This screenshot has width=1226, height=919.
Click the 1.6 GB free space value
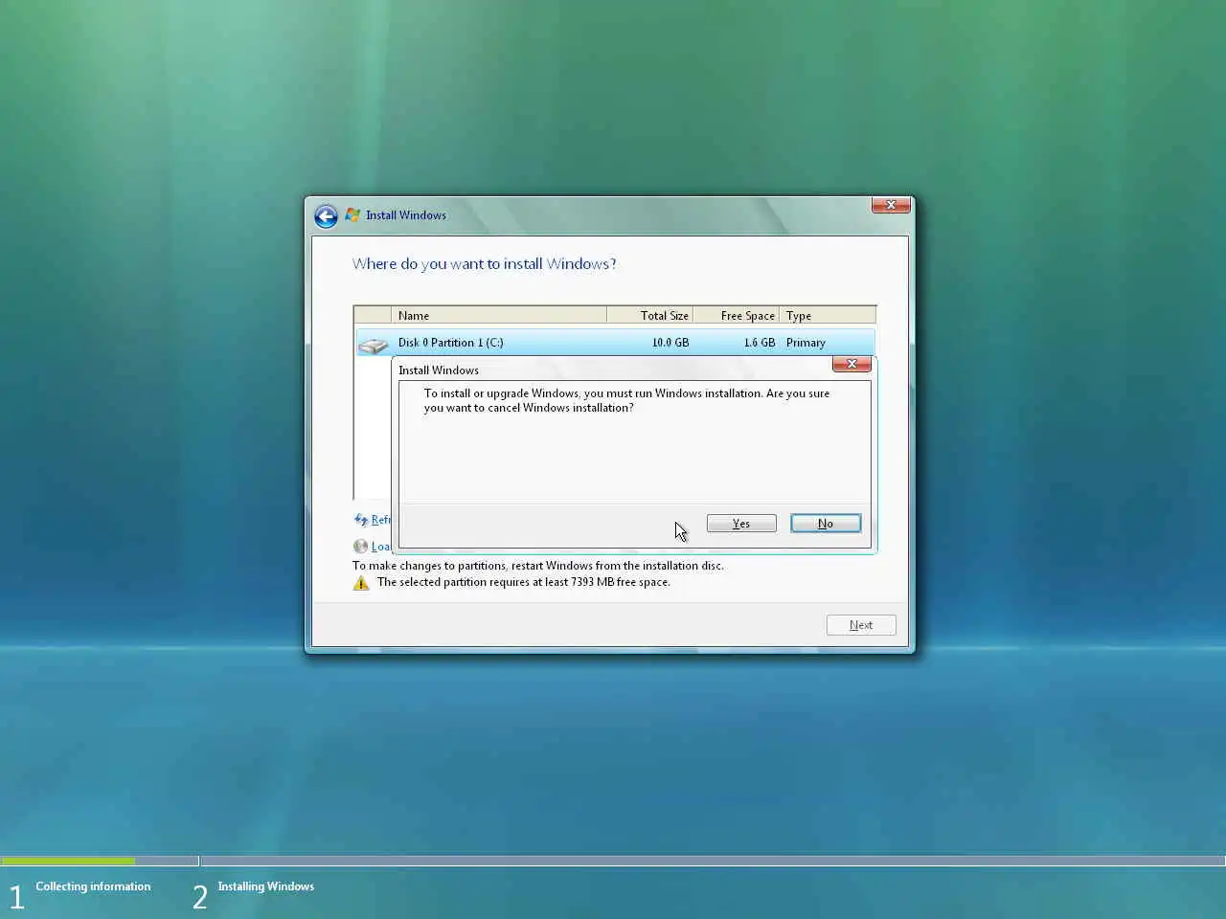click(760, 343)
